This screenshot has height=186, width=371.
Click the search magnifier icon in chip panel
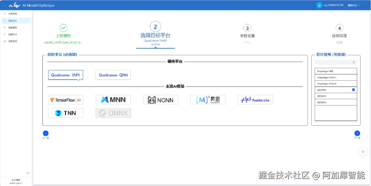354,62
